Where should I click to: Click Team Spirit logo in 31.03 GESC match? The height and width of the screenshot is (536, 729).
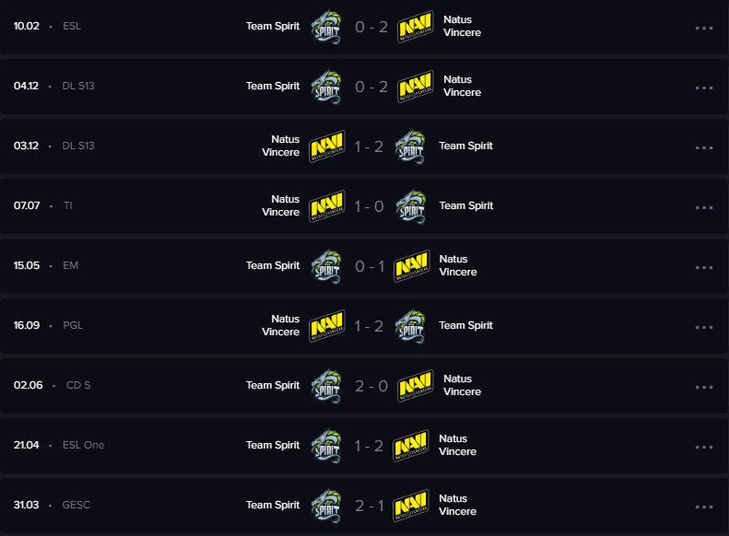(326, 506)
